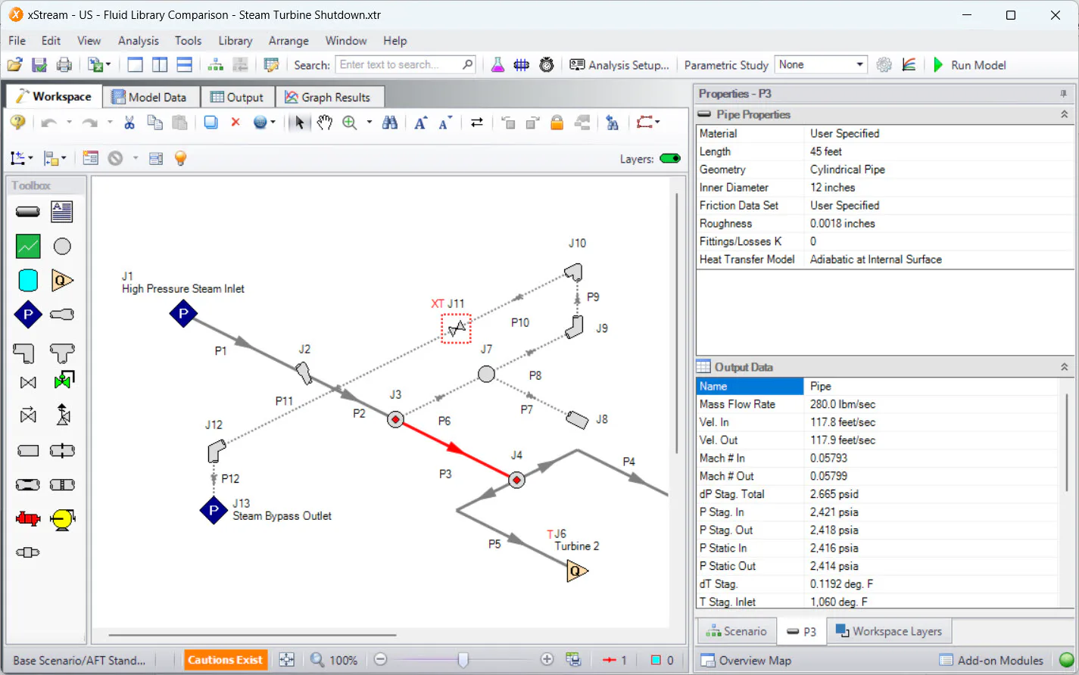Toggle the pin on Properties panel

pyautogui.click(x=1063, y=94)
